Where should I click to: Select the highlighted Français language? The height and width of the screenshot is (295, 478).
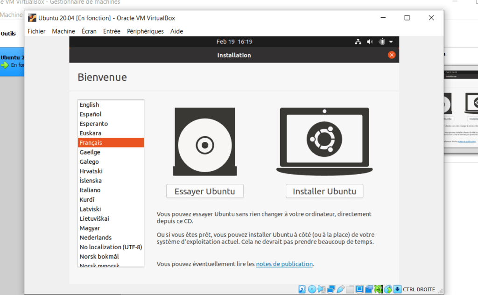pos(111,142)
